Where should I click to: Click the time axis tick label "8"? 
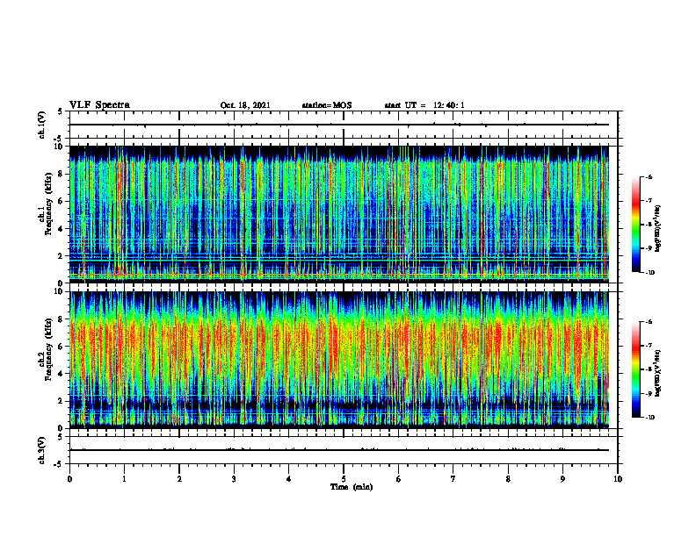click(508, 479)
